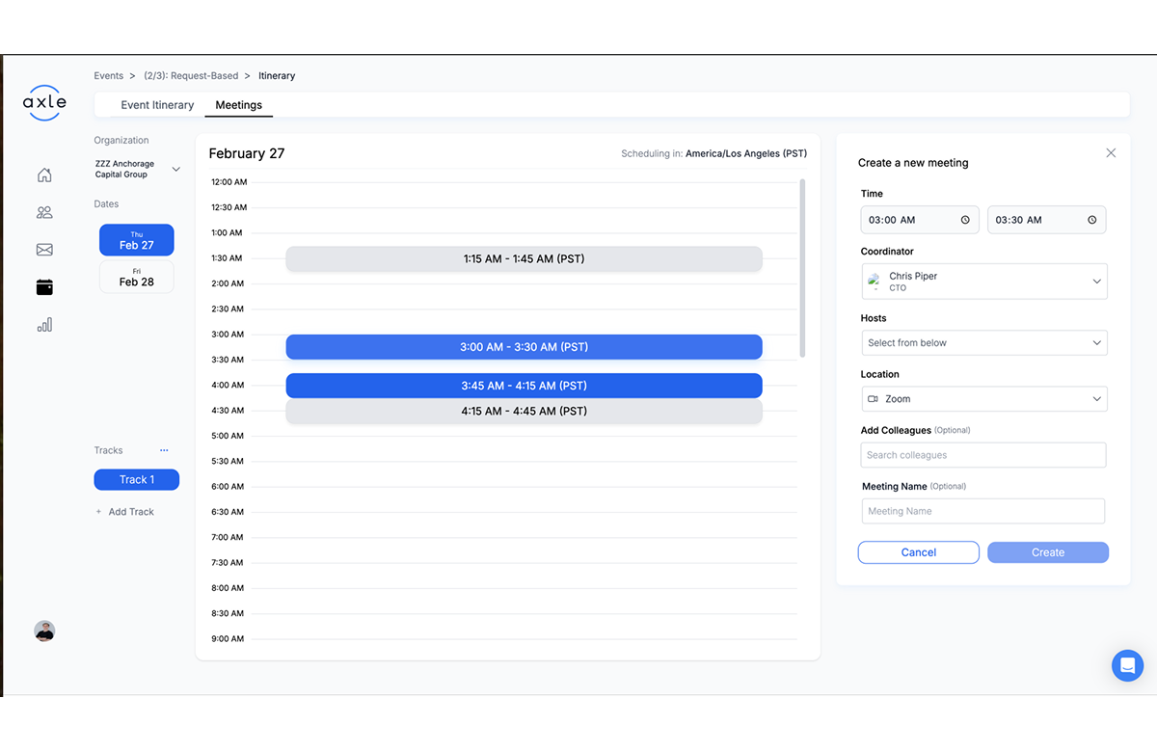The image size is (1157, 752).
Task: Select the Fri Feb 28 date
Action: point(137,278)
